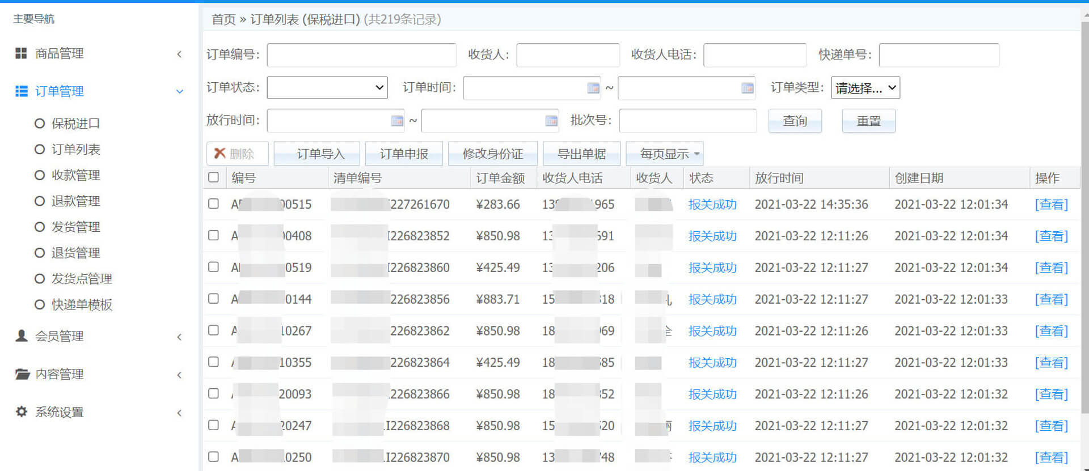Click the 订单编号 input field

pyautogui.click(x=361, y=55)
